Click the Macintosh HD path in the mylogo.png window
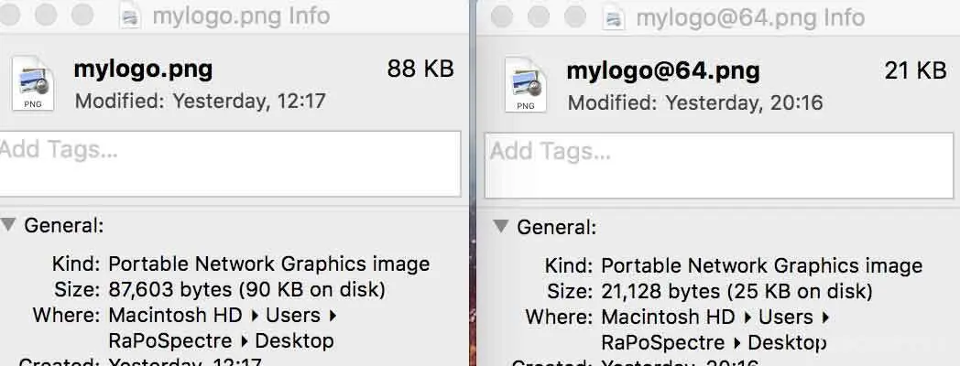This screenshot has width=960, height=366. point(175,316)
